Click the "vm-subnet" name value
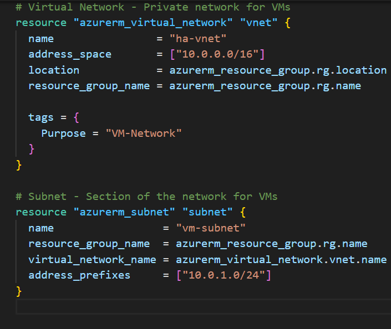This screenshot has height=329, width=391. [211, 228]
